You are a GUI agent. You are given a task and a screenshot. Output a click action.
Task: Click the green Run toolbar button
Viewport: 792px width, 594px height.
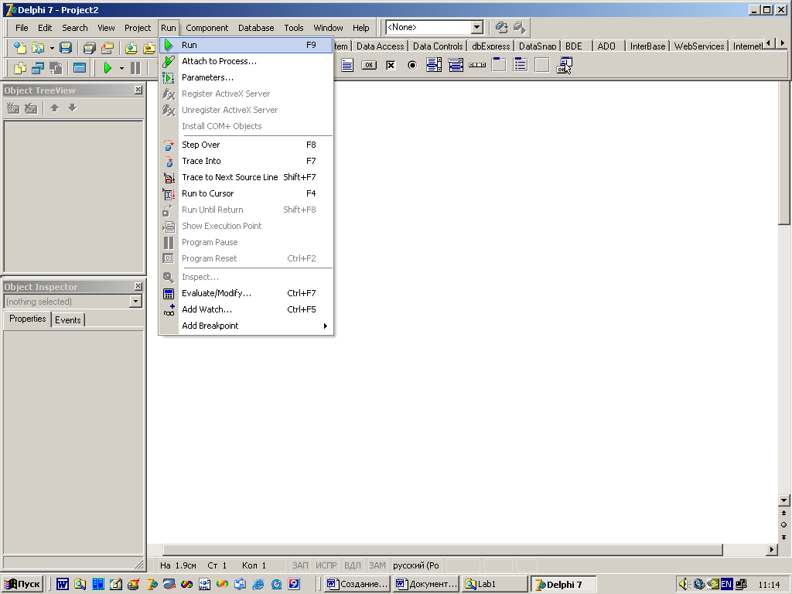point(108,68)
